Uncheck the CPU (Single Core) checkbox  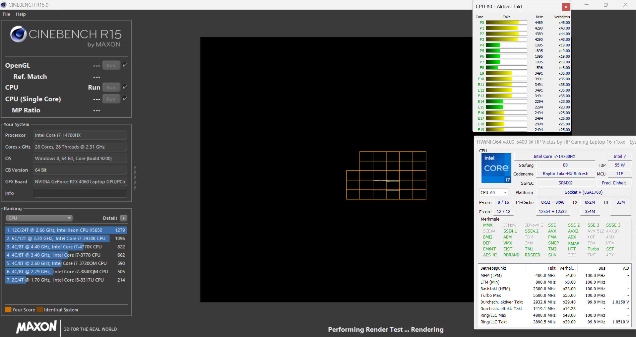(x=125, y=99)
